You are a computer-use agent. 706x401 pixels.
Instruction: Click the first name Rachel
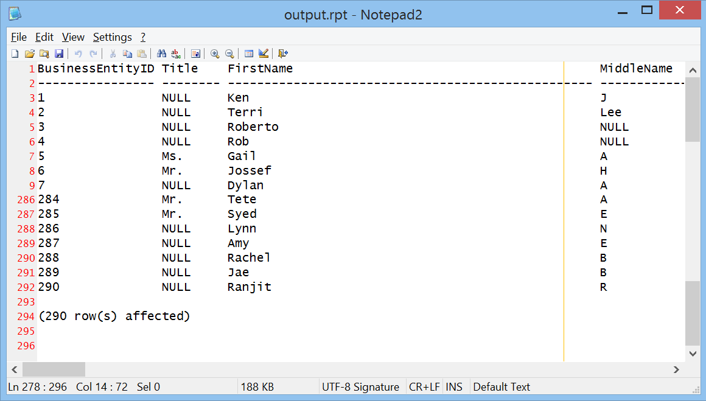tap(249, 258)
